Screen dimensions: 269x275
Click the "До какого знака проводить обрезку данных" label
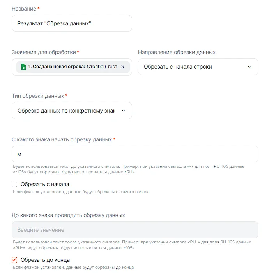pos(68,215)
